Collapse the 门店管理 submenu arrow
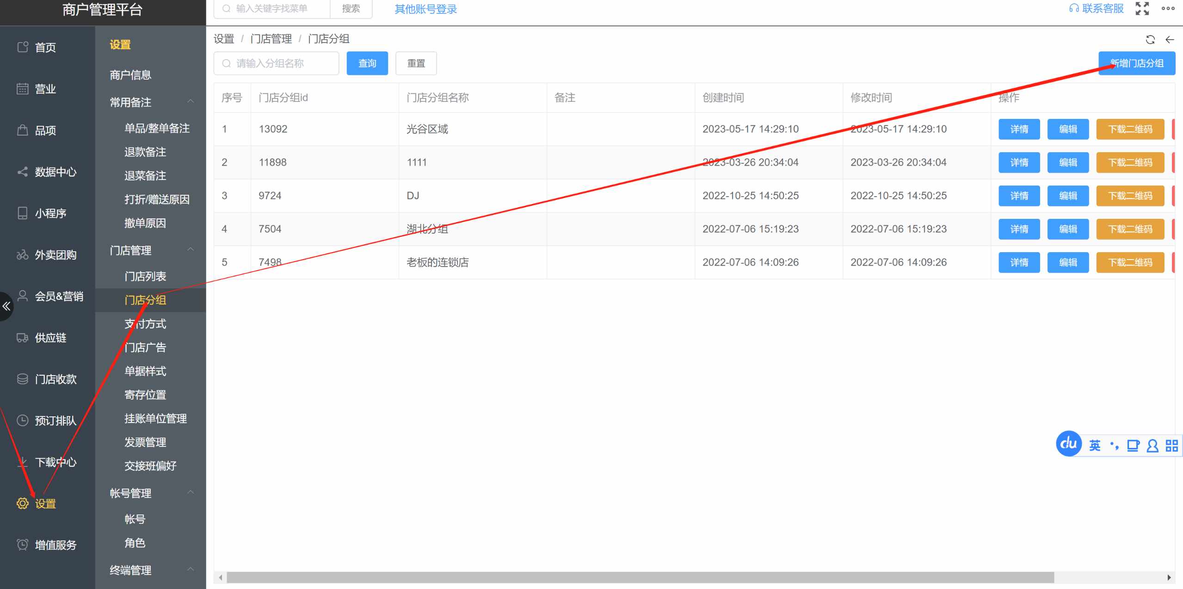Viewport: 1183px width, 589px height. click(191, 249)
